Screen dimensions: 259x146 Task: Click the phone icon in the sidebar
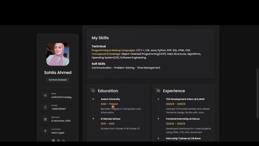pyautogui.click(x=45, y=107)
